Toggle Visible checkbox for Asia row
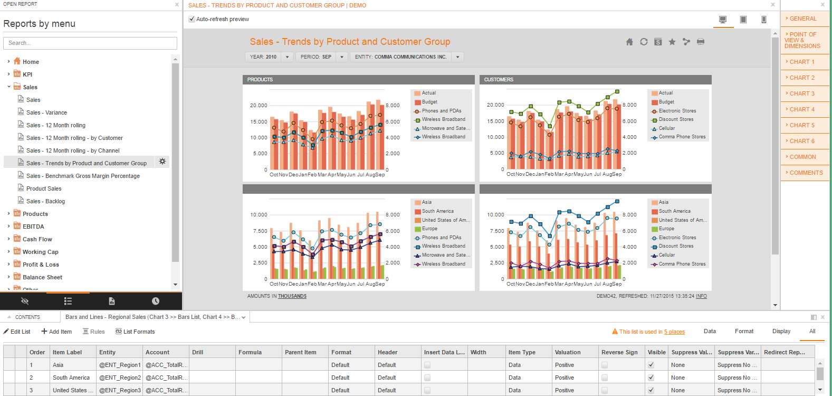This screenshot has width=832, height=396. [651, 365]
